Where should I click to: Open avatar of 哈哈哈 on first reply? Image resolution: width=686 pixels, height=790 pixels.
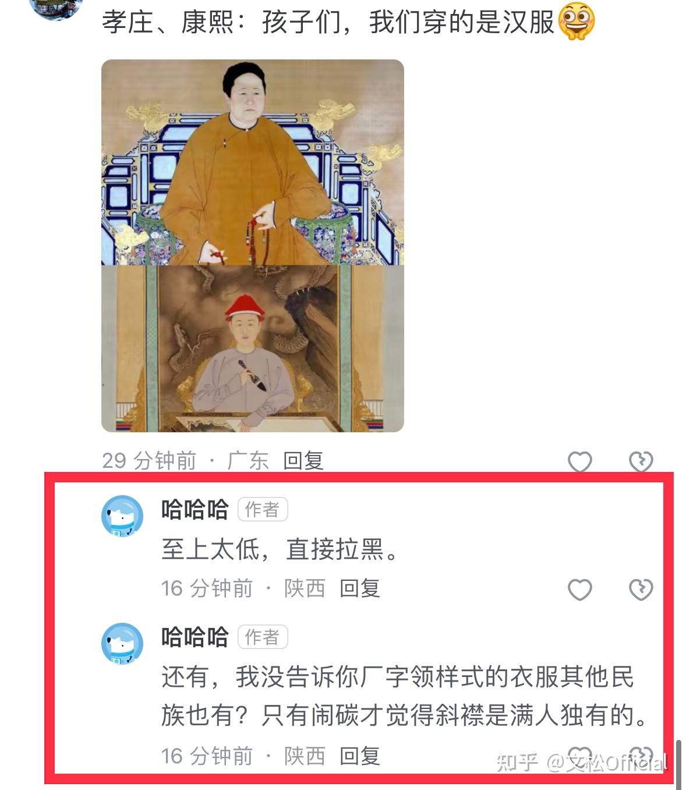click(x=122, y=516)
